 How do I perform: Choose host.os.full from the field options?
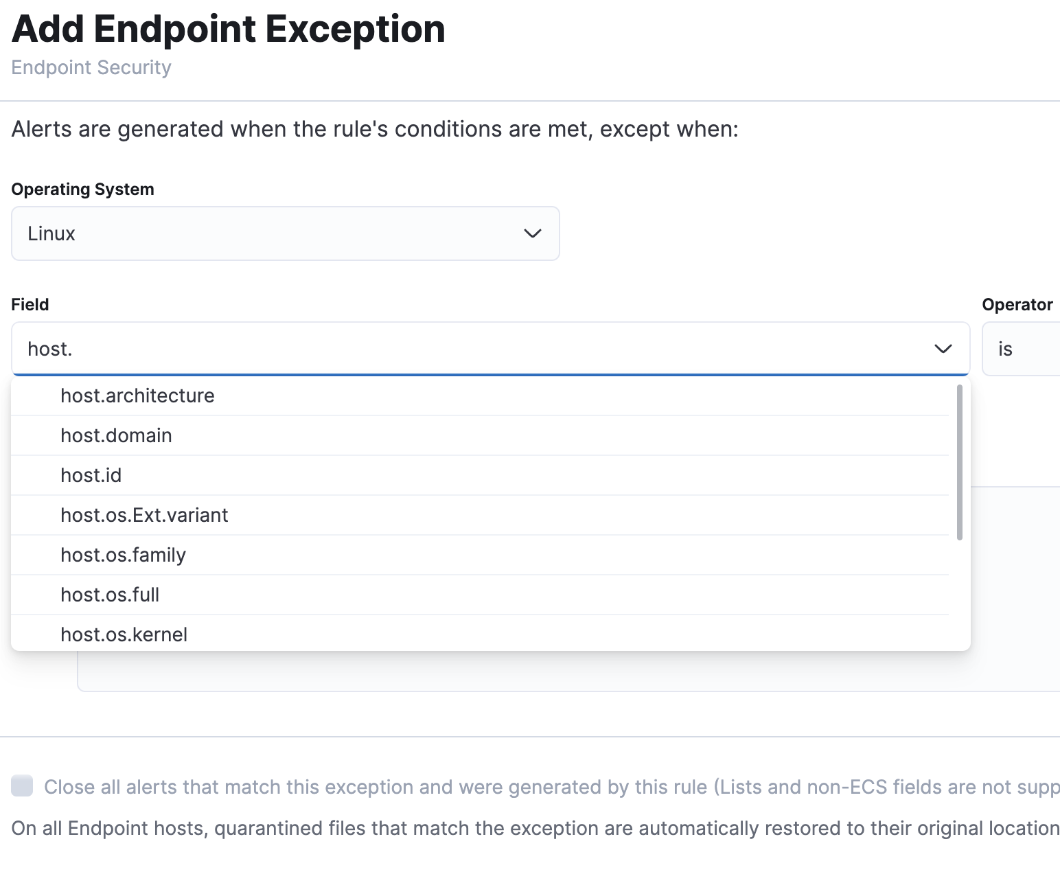(x=110, y=595)
